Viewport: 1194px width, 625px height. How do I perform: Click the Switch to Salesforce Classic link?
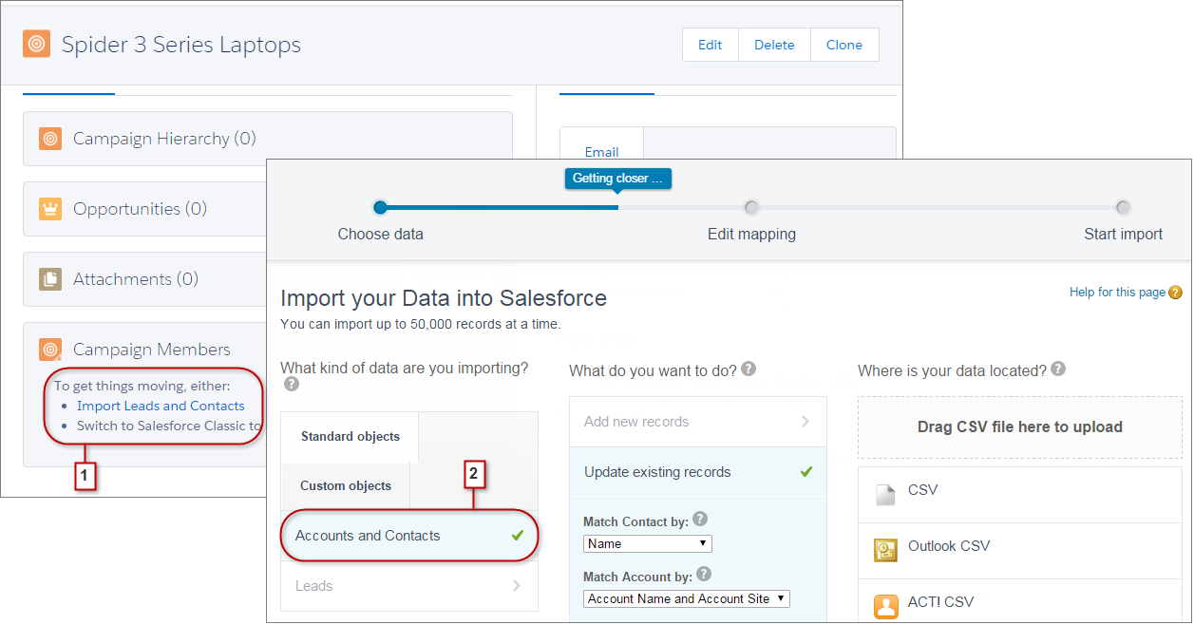pos(169,426)
